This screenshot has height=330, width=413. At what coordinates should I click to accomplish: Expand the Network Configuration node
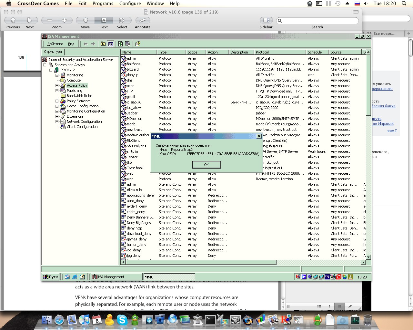point(57,121)
